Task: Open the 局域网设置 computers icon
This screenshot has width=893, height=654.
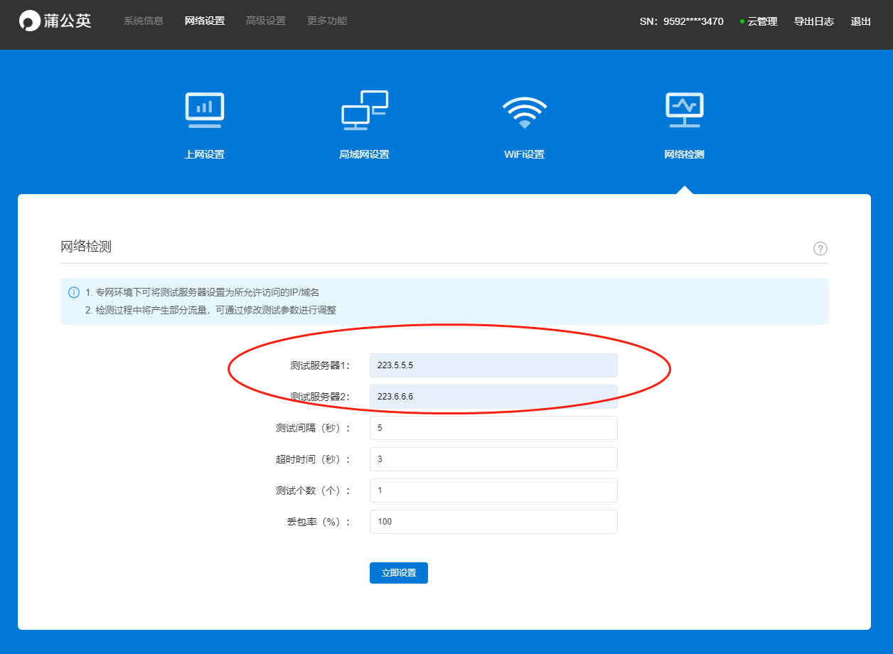Action: coord(365,110)
